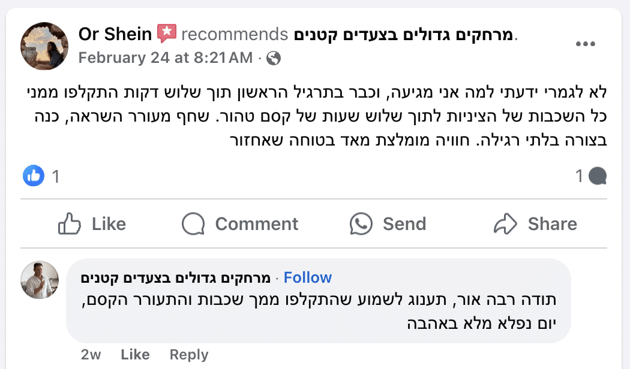This screenshot has width=630, height=369.
Task: Like the page's reply comment
Action: point(135,355)
